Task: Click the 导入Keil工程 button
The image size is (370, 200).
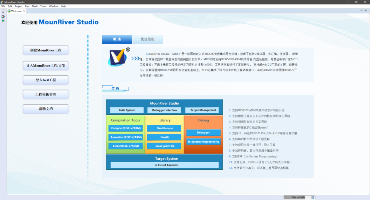Action: point(45,80)
